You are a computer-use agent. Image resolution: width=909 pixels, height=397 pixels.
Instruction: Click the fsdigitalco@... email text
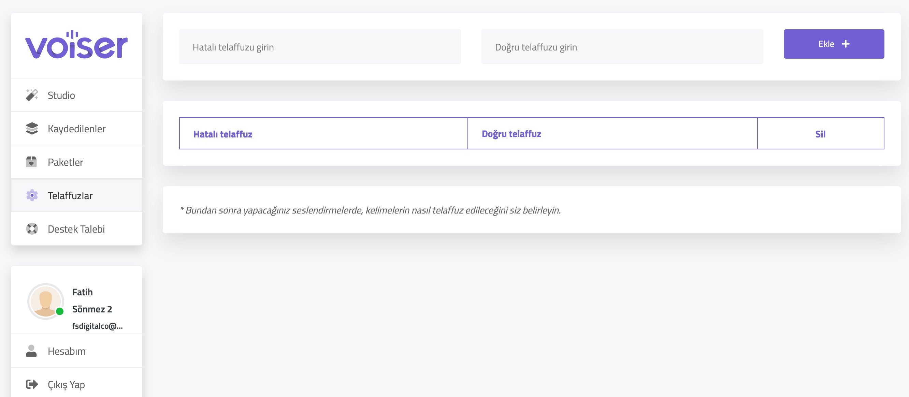tap(97, 326)
